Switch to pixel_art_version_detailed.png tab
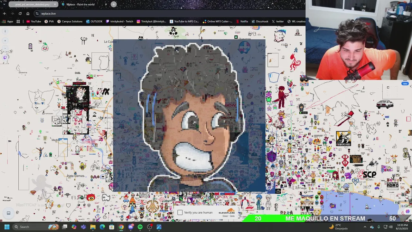Viewport: 412px width, 232px height. (33, 5)
